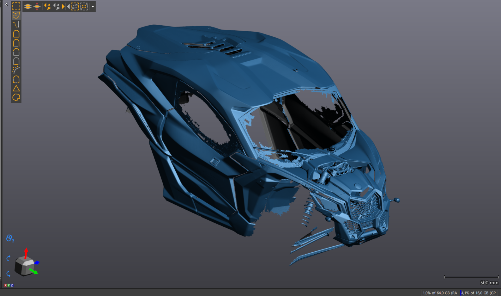Pick the dotted curvature selection tool
The height and width of the screenshot is (296, 501).
[x=16, y=70]
